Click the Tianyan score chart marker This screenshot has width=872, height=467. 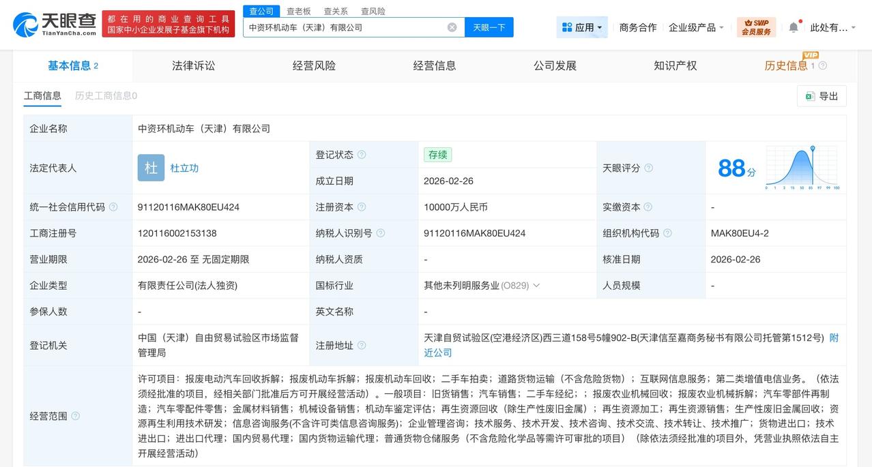coord(813,149)
